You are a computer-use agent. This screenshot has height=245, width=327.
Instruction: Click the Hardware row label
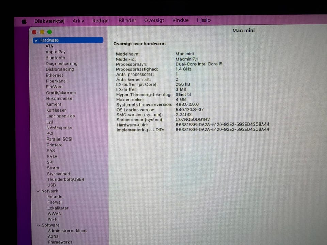click(x=49, y=40)
